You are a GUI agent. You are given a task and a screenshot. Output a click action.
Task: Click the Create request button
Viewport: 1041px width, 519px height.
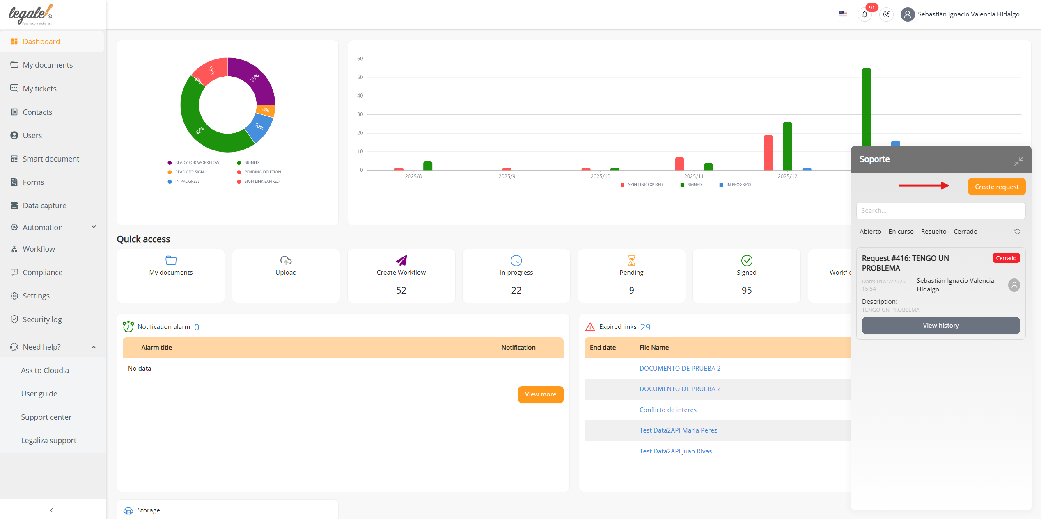pos(996,187)
